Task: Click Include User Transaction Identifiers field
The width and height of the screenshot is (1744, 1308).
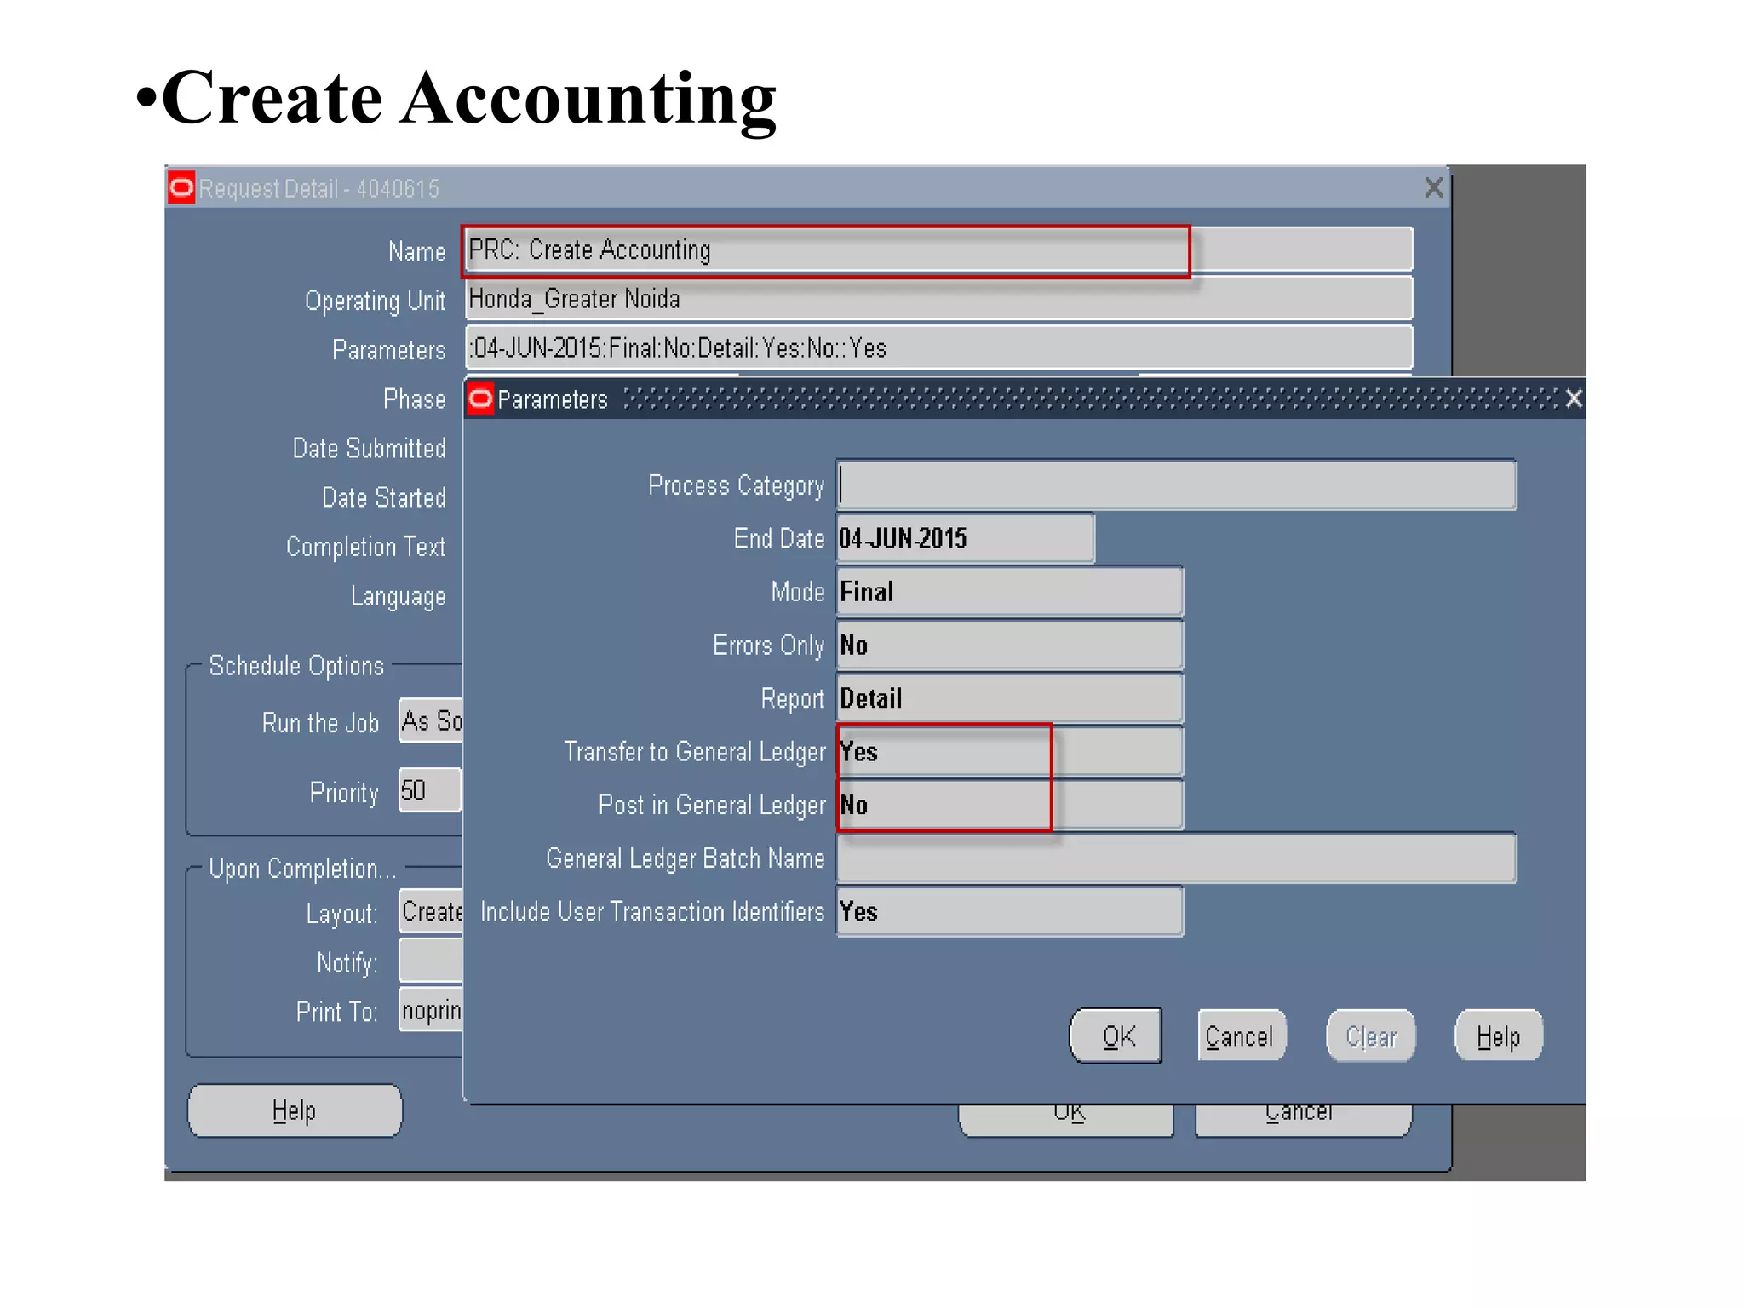Action: click(1010, 911)
